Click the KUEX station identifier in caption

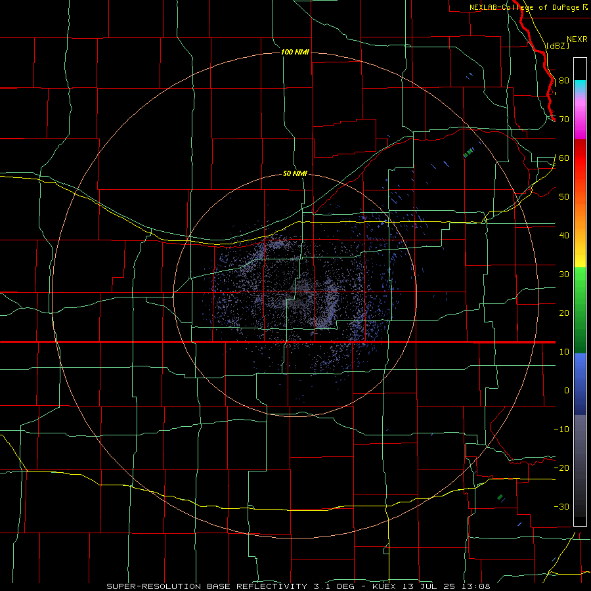tap(384, 586)
